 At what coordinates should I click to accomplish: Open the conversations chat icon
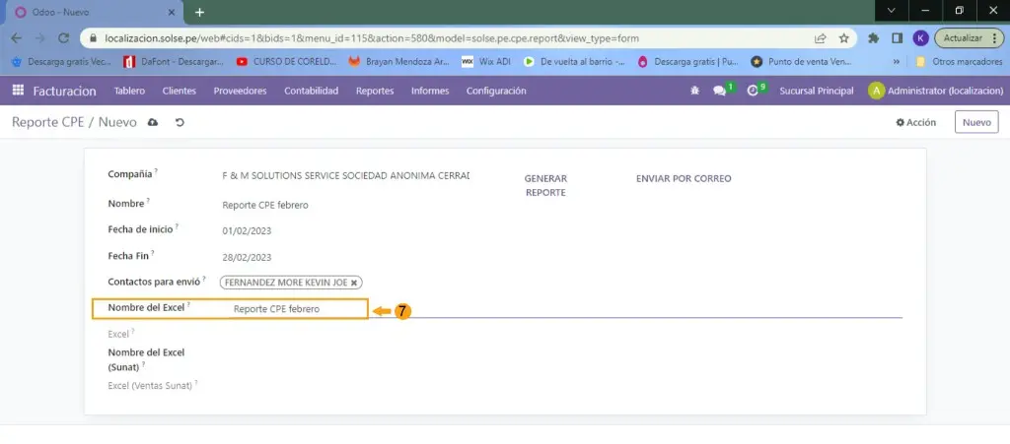point(720,91)
